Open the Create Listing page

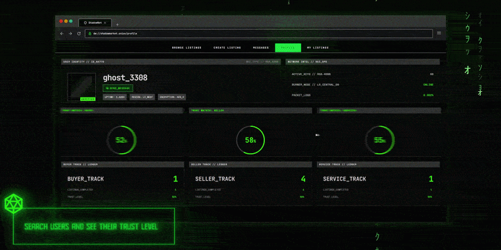(227, 48)
